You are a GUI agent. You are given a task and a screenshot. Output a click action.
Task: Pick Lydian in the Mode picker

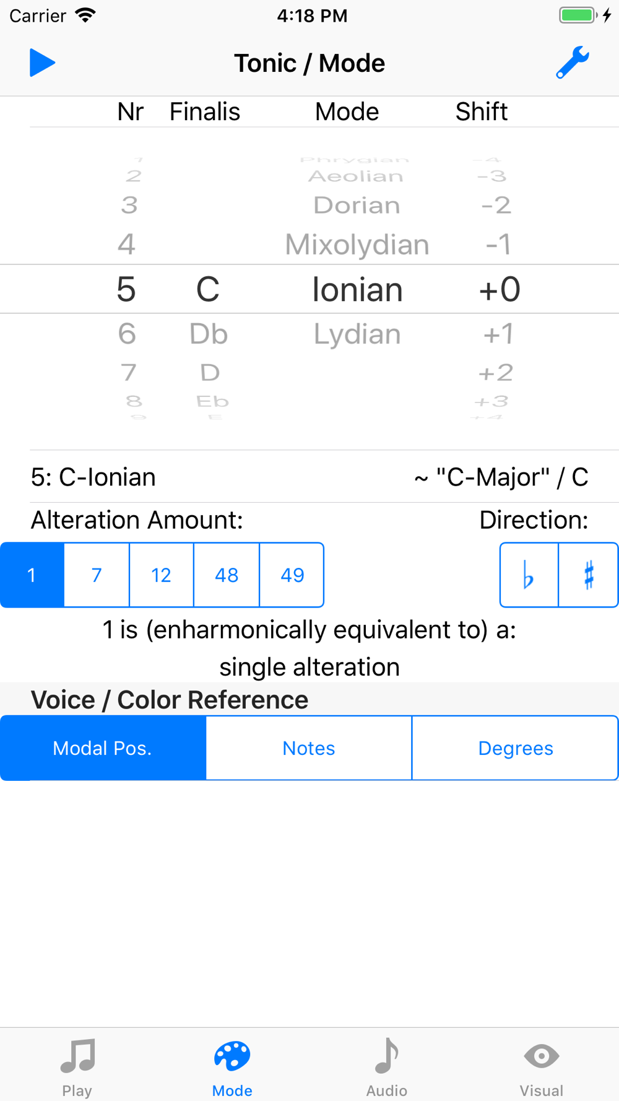(x=357, y=334)
